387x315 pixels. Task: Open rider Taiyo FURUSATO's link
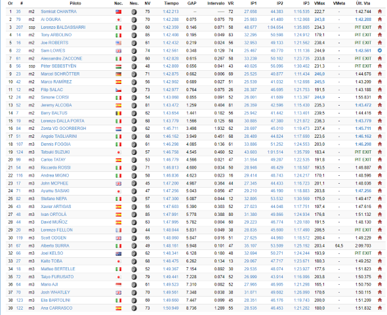[x=57, y=277]
